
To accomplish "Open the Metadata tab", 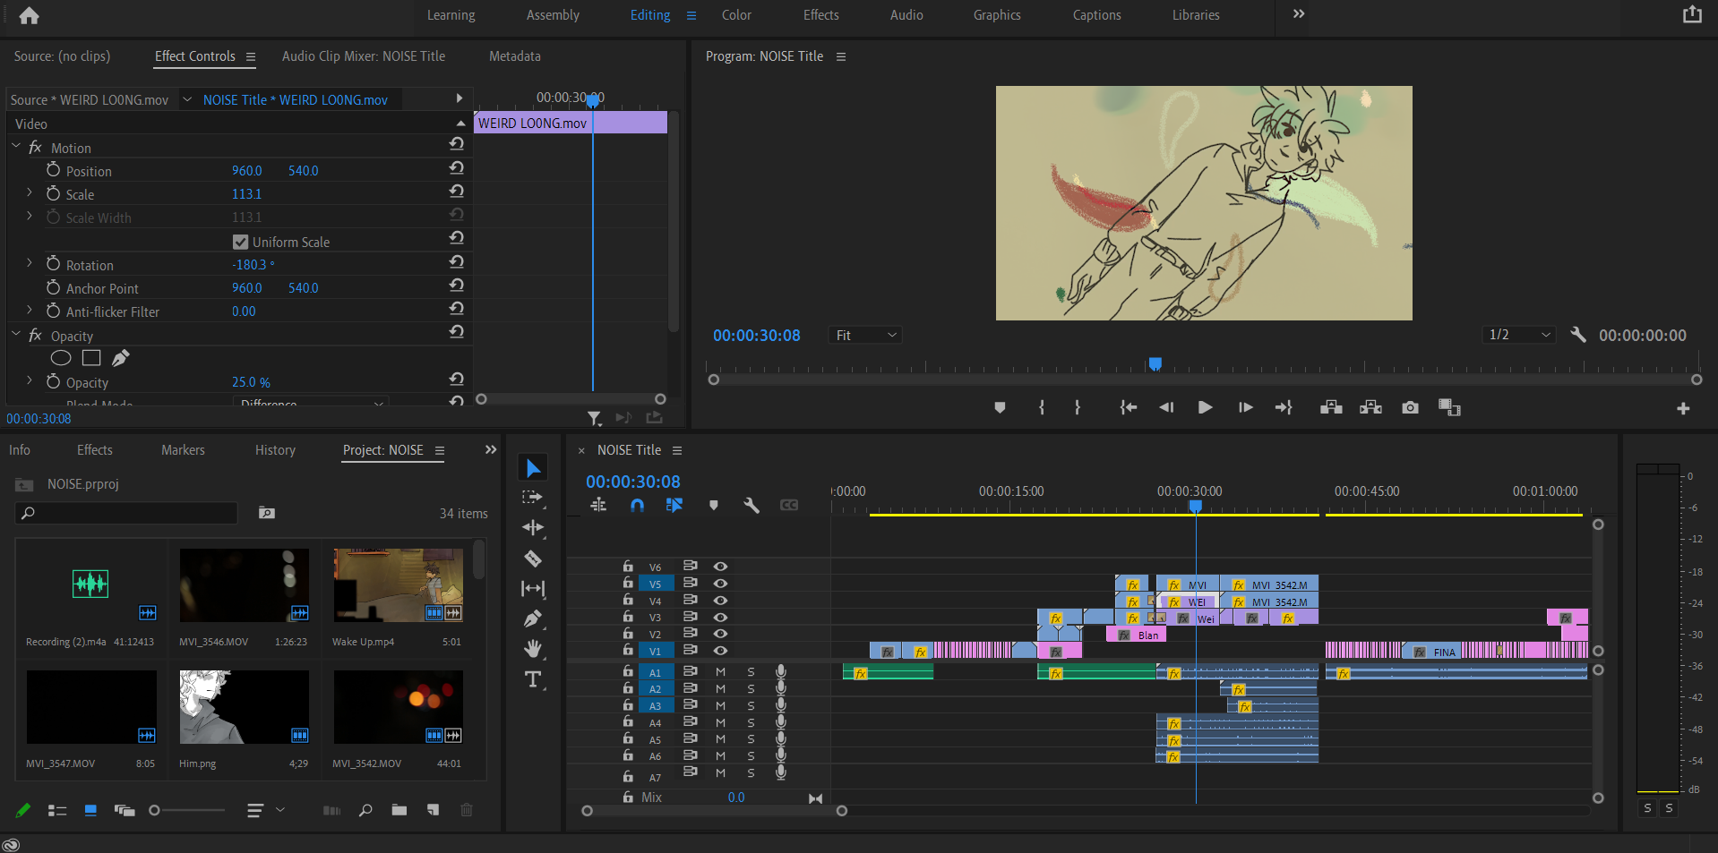I will [515, 56].
